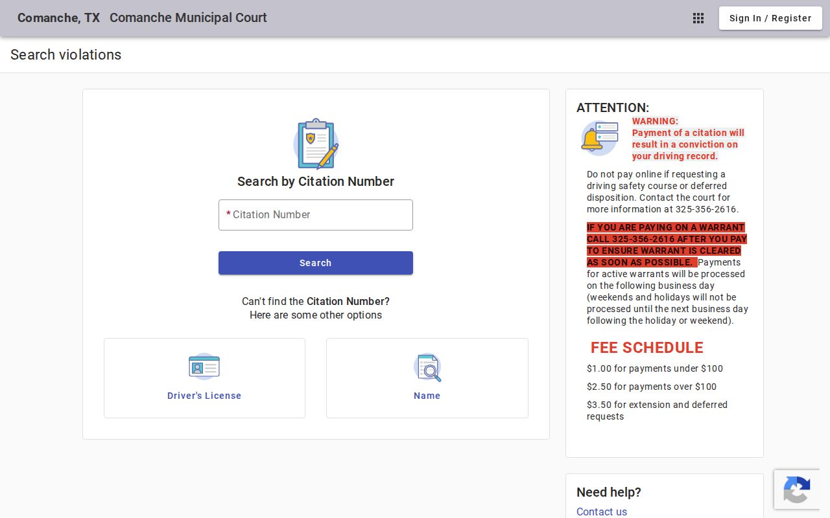Click the ATTENTION: heading
This screenshot has width=830, height=518.
coord(613,107)
